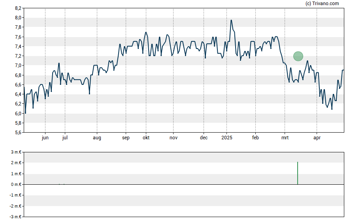Click the '6,6' price axis value
351x223 pixels.
coord(18,85)
